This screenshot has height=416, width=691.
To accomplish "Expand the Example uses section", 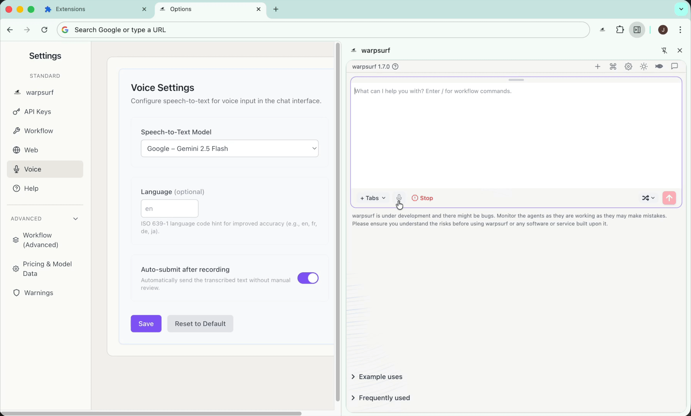I will (380, 377).
